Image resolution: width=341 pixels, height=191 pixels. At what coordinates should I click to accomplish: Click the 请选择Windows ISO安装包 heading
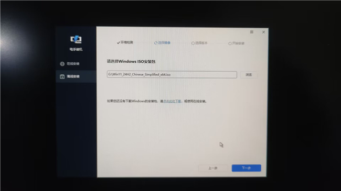pos(131,61)
